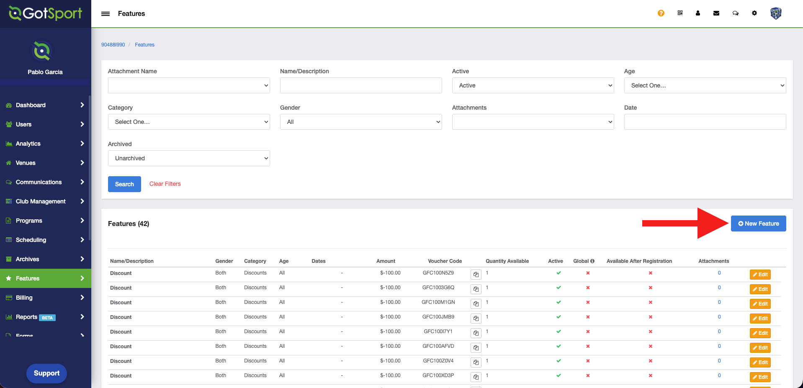The image size is (803, 388).
Task: Toggle the hamburger menu icon
Action: tap(106, 14)
